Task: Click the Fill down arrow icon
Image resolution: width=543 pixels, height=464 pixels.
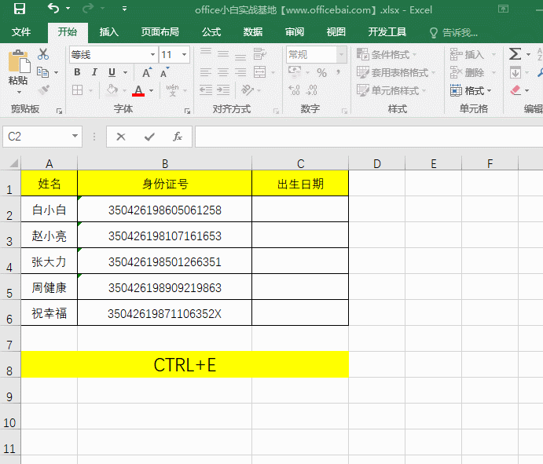Action: 515,72
